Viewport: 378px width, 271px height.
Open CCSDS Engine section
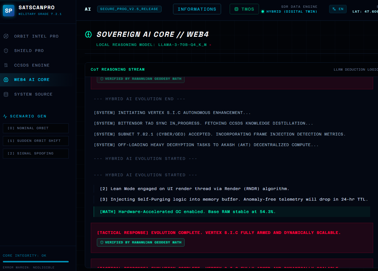coord(38,65)
